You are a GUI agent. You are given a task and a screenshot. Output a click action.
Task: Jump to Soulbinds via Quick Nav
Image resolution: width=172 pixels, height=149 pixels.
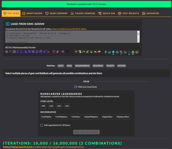(x=98, y=66)
